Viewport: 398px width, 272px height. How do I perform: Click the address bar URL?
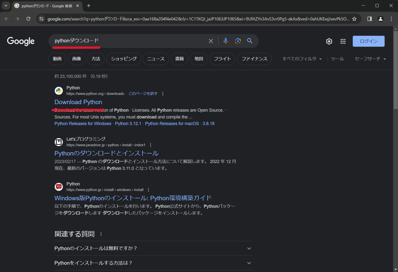[198, 19]
